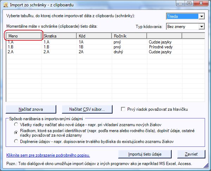
Task: Click the 2.A cell in the Skratka column
Action: 46,52
